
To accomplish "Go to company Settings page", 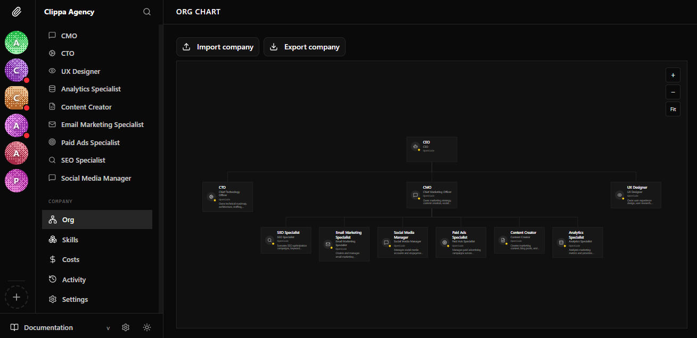I will 97,299.
